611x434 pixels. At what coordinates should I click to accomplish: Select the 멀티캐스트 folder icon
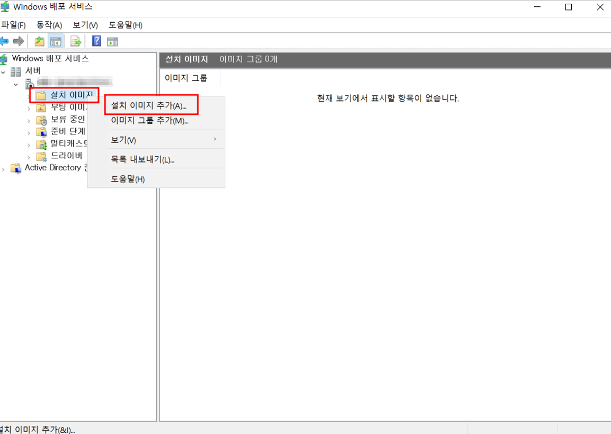click(41, 144)
